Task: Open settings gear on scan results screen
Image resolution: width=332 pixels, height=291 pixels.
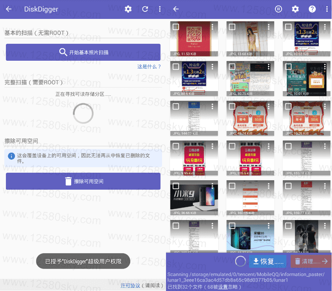Action: click(295, 9)
